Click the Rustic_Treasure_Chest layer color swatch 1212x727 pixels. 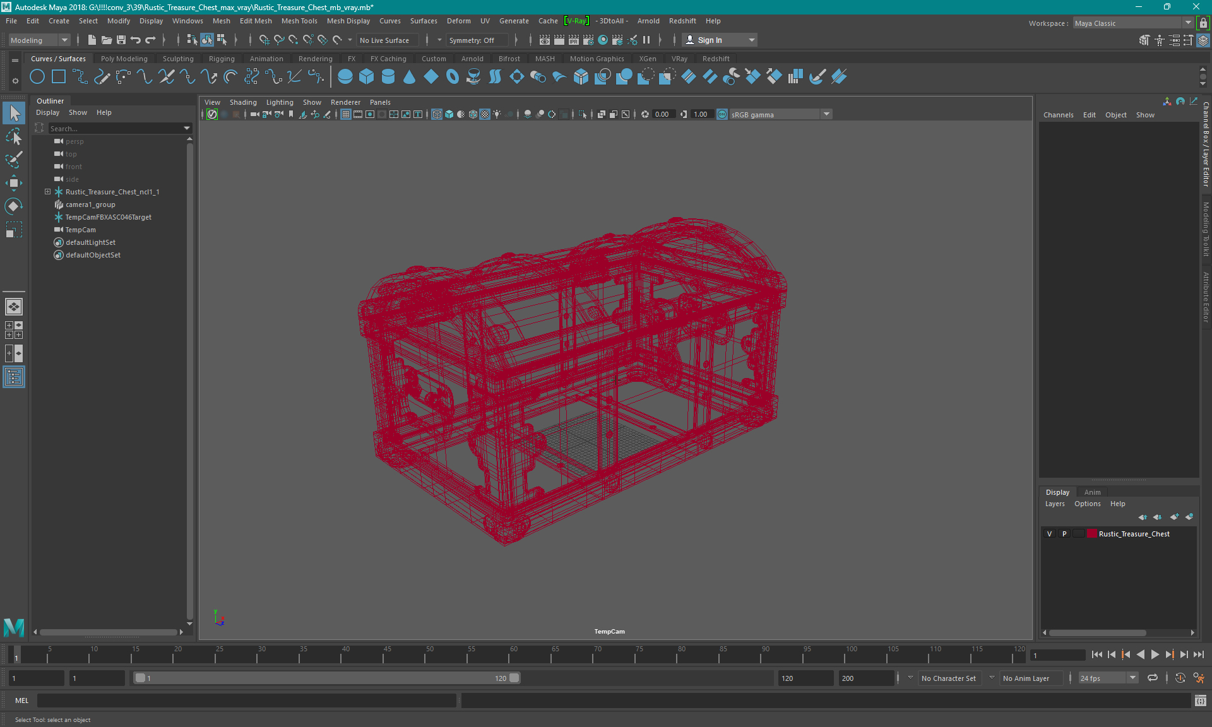point(1091,534)
